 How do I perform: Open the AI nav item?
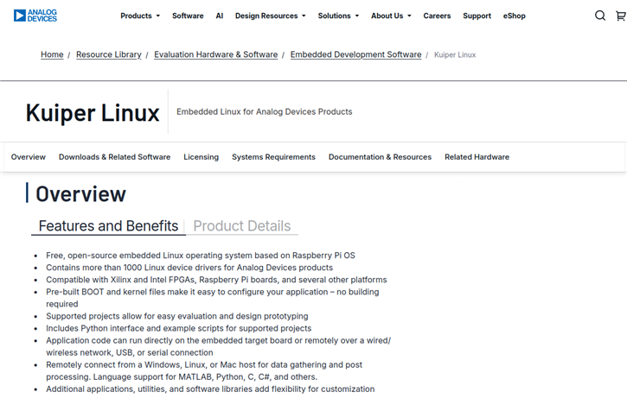point(219,16)
